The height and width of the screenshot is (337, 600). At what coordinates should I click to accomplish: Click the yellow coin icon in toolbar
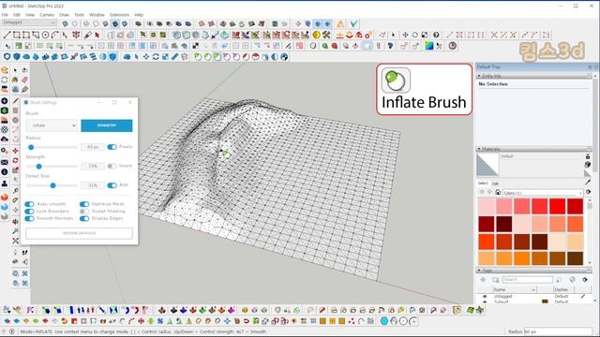317,35
